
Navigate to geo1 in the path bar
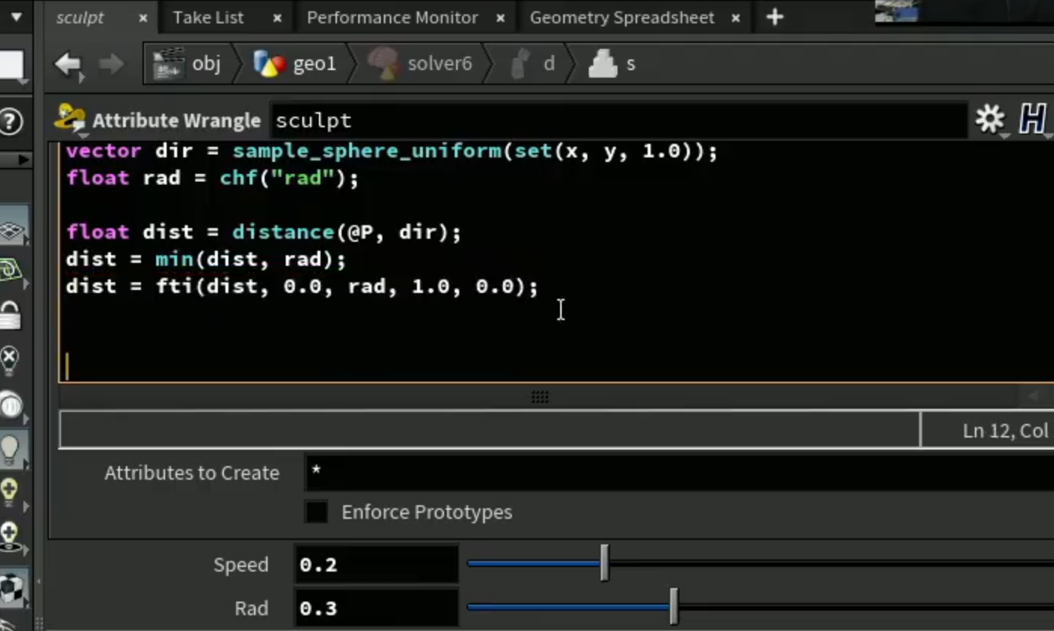pyautogui.click(x=295, y=64)
